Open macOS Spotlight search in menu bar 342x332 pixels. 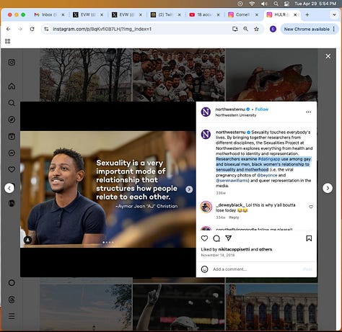pyautogui.click(x=276, y=4)
